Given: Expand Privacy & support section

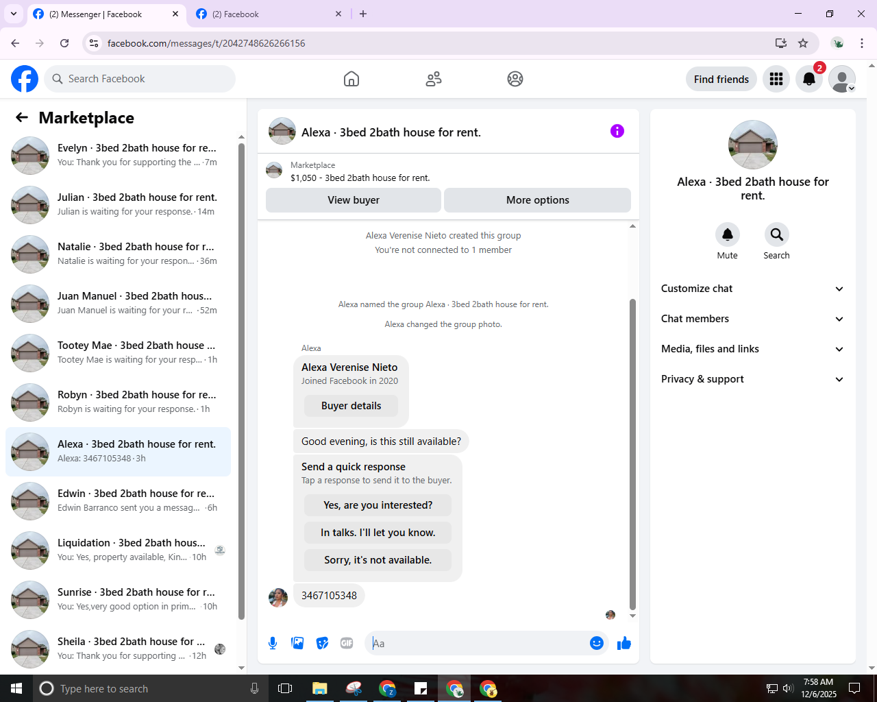Looking at the screenshot, I should [x=753, y=379].
